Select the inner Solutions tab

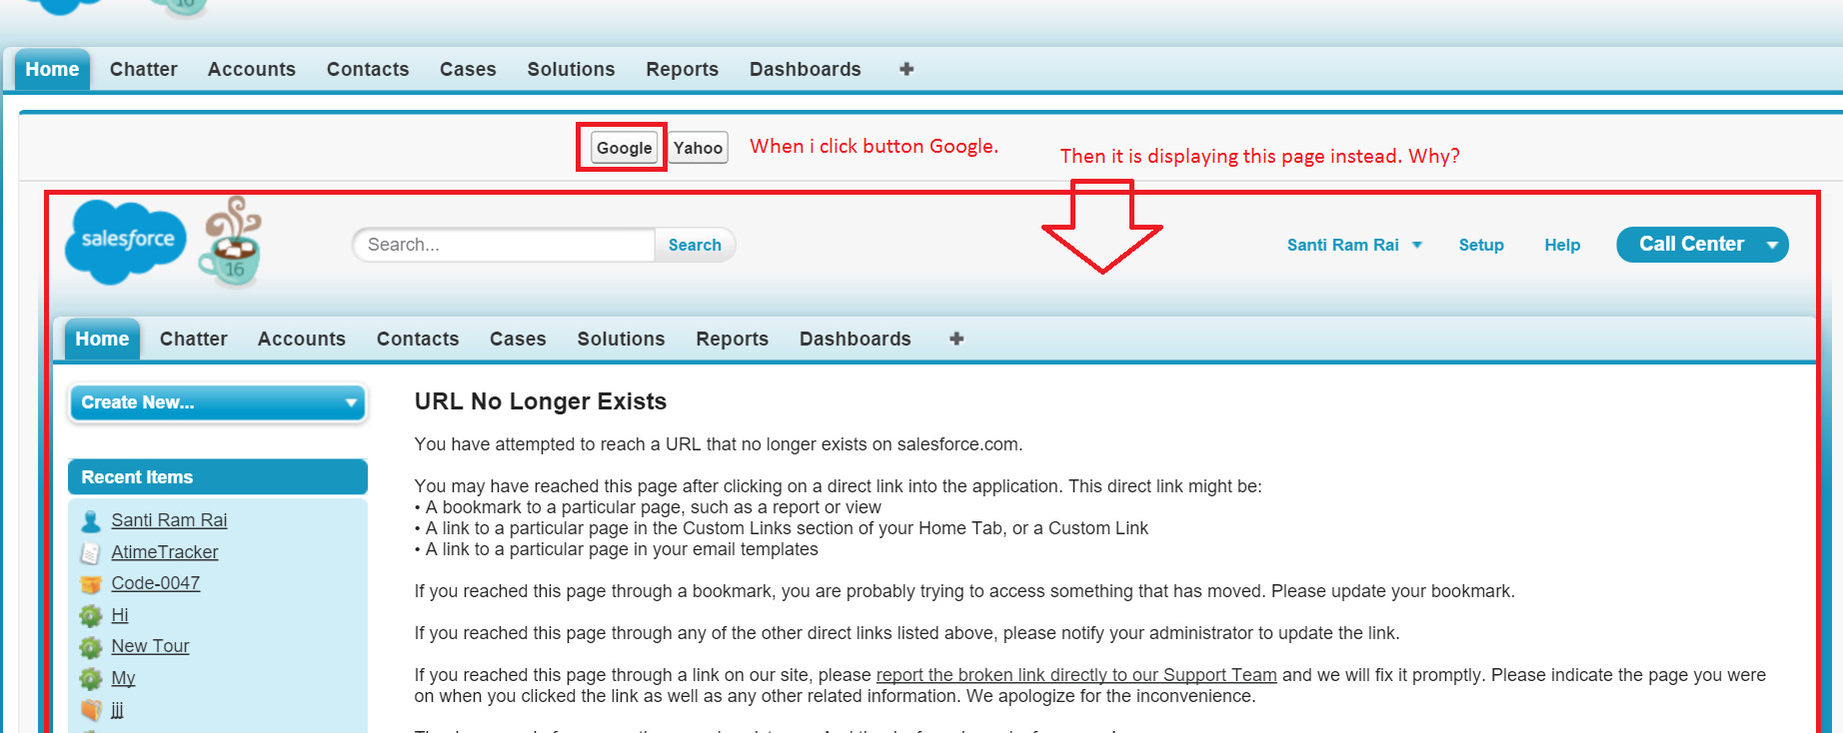(622, 339)
